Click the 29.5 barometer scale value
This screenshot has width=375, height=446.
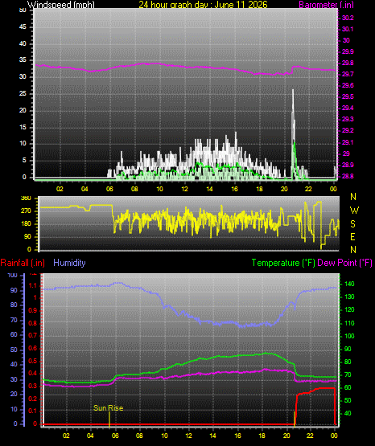348,96
